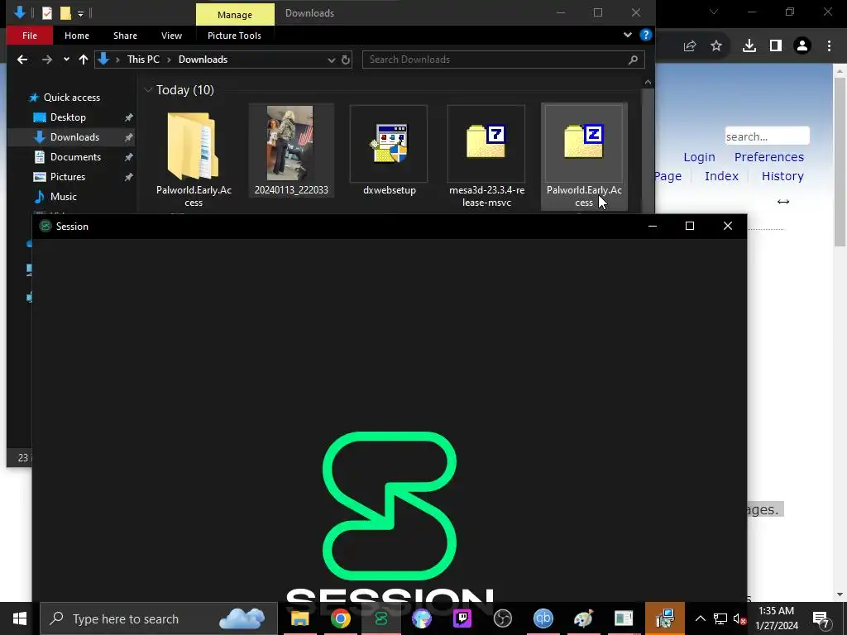This screenshot has width=847, height=635.
Task: Open Pictures in navigation pane
Action: (x=68, y=177)
